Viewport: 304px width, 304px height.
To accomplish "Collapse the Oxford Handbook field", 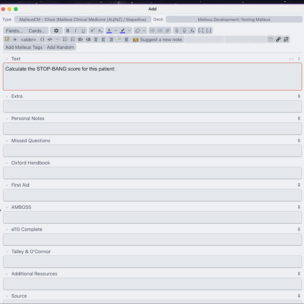I will click(x=7, y=163).
